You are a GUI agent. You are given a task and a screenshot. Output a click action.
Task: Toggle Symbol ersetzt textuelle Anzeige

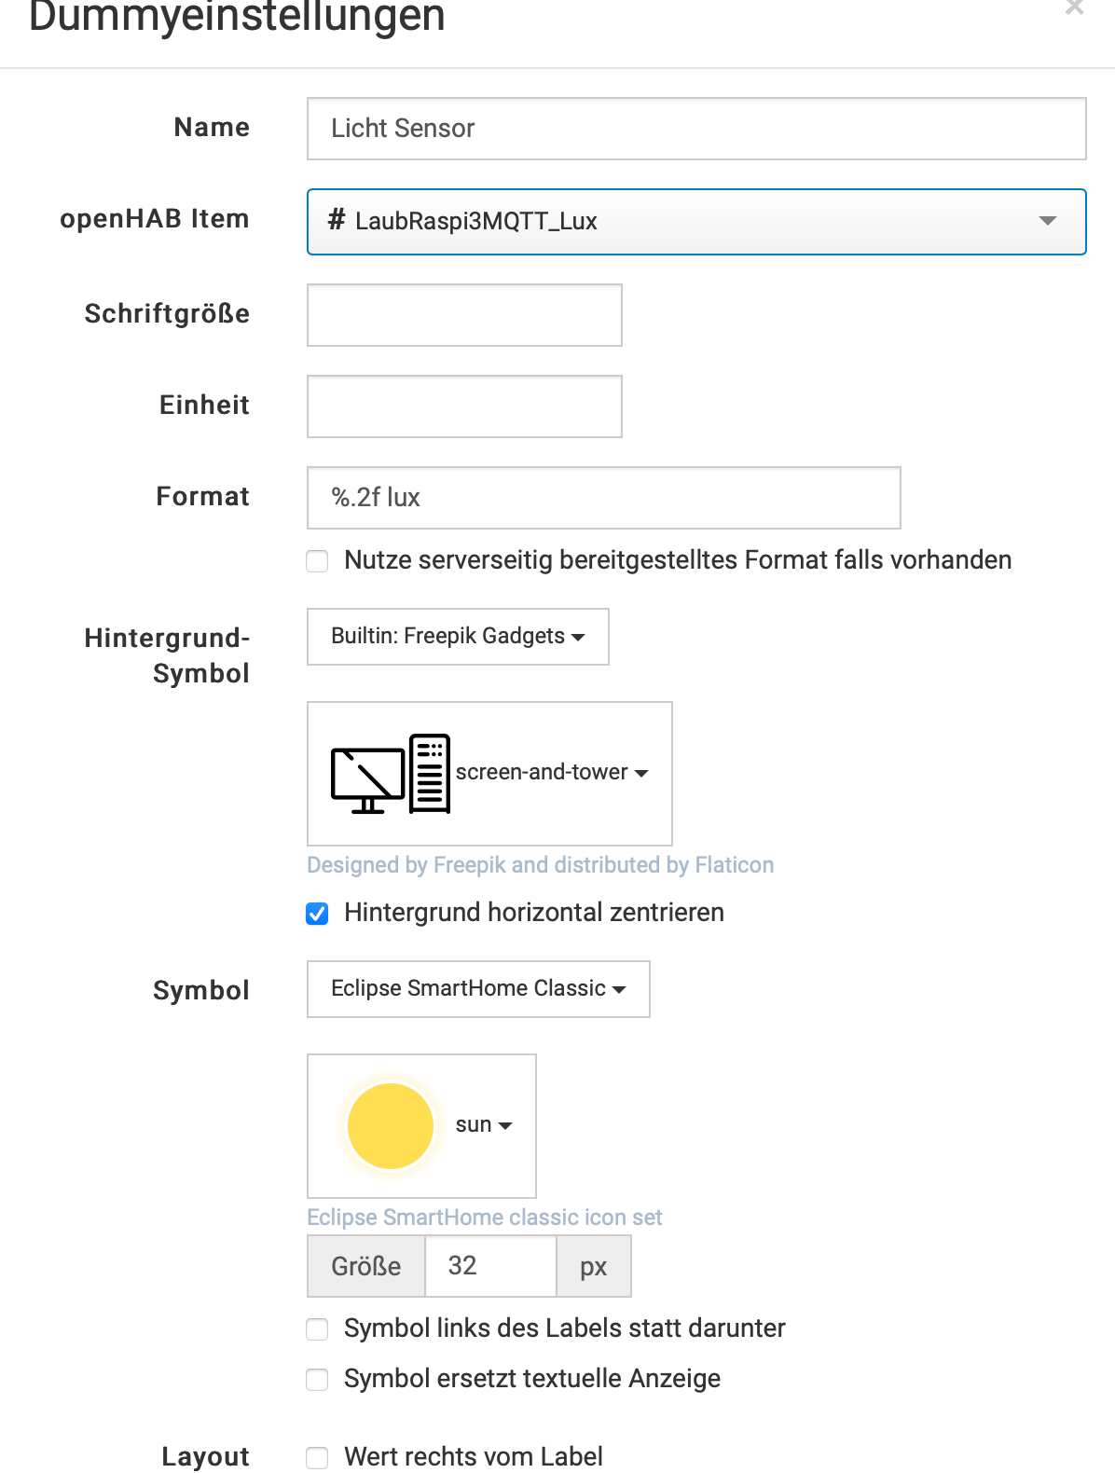coord(318,1380)
